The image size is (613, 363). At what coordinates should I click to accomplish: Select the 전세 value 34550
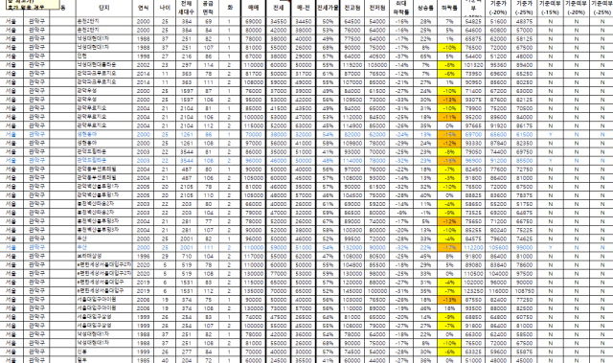coord(279,21)
